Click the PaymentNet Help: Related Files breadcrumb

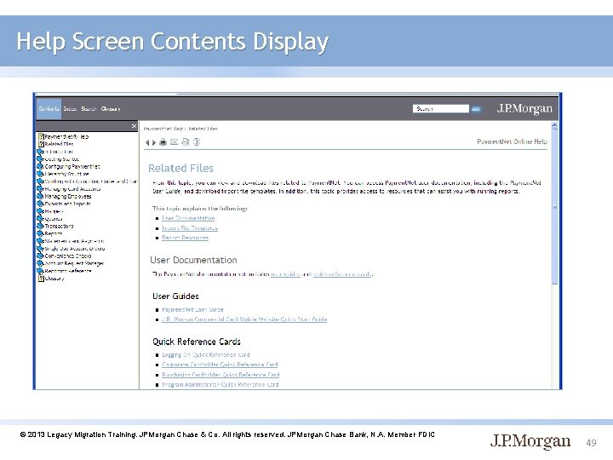(x=180, y=129)
